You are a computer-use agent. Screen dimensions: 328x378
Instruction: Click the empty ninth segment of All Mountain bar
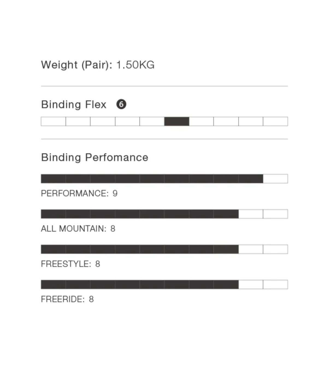pyautogui.click(x=251, y=214)
